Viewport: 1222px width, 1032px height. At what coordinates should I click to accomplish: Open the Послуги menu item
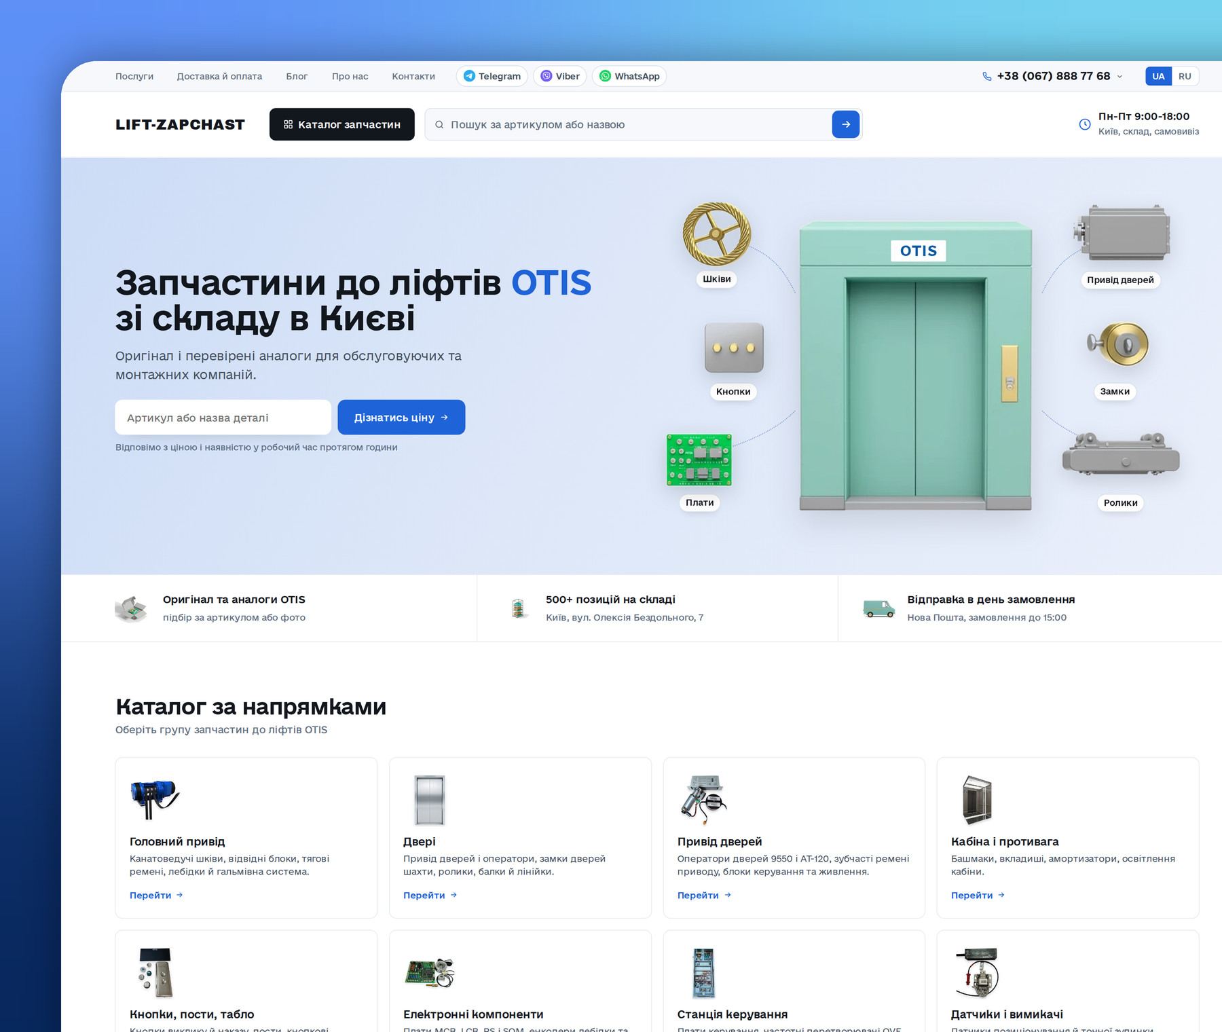click(134, 76)
